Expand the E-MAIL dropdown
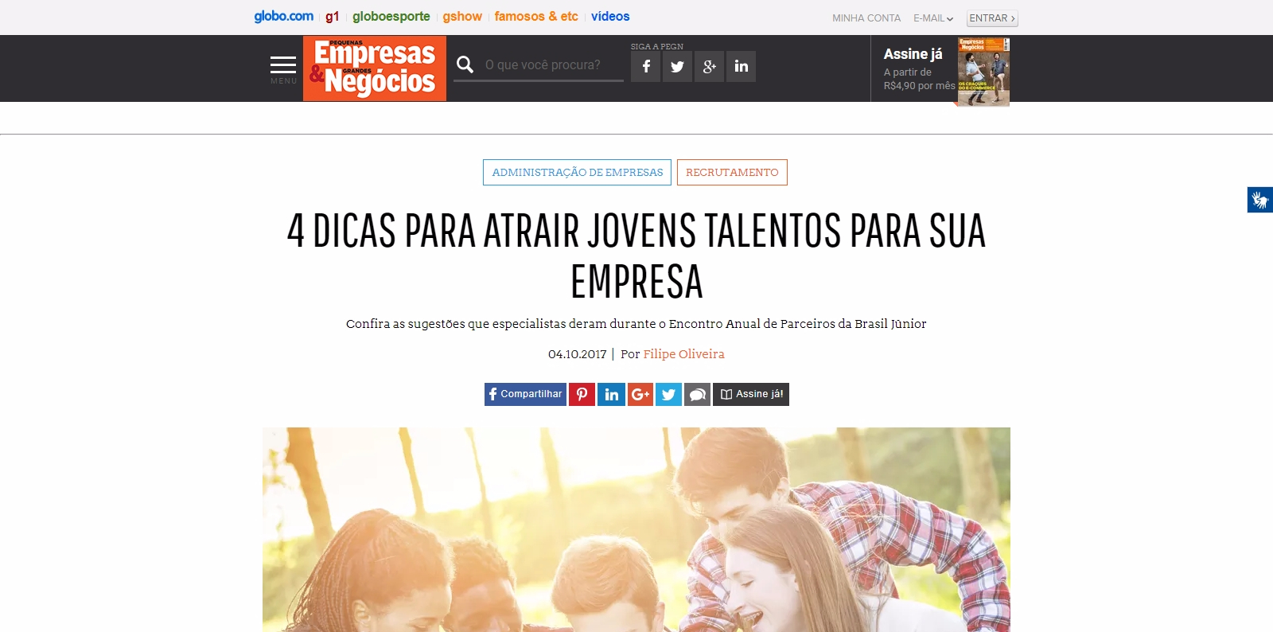1273x632 pixels. coord(933,18)
